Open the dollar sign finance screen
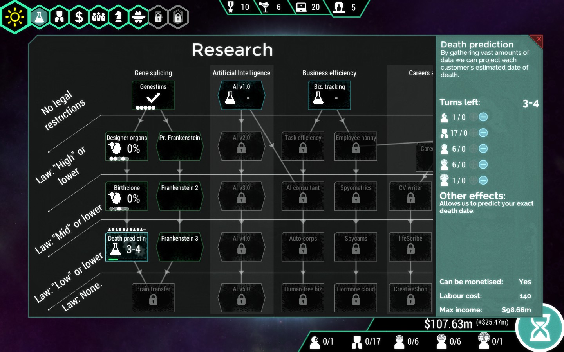 [79, 17]
